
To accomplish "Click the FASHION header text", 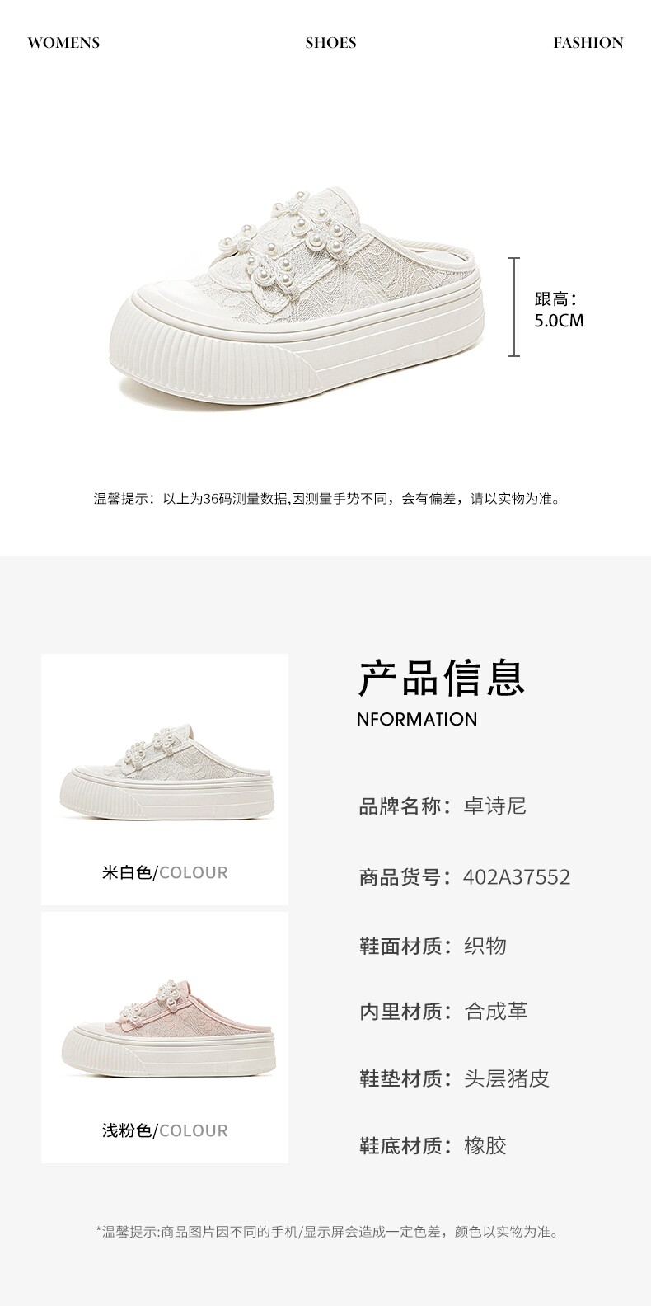I will pos(588,43).
